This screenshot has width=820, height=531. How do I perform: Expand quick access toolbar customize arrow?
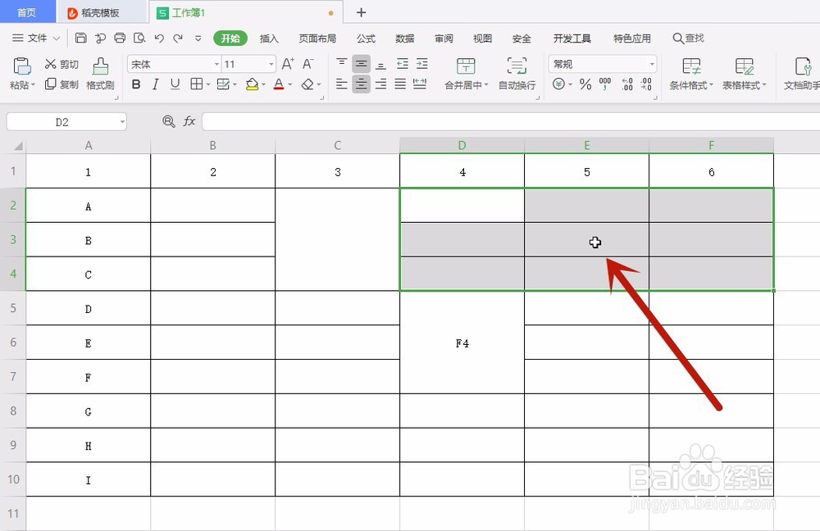(198, 39)
